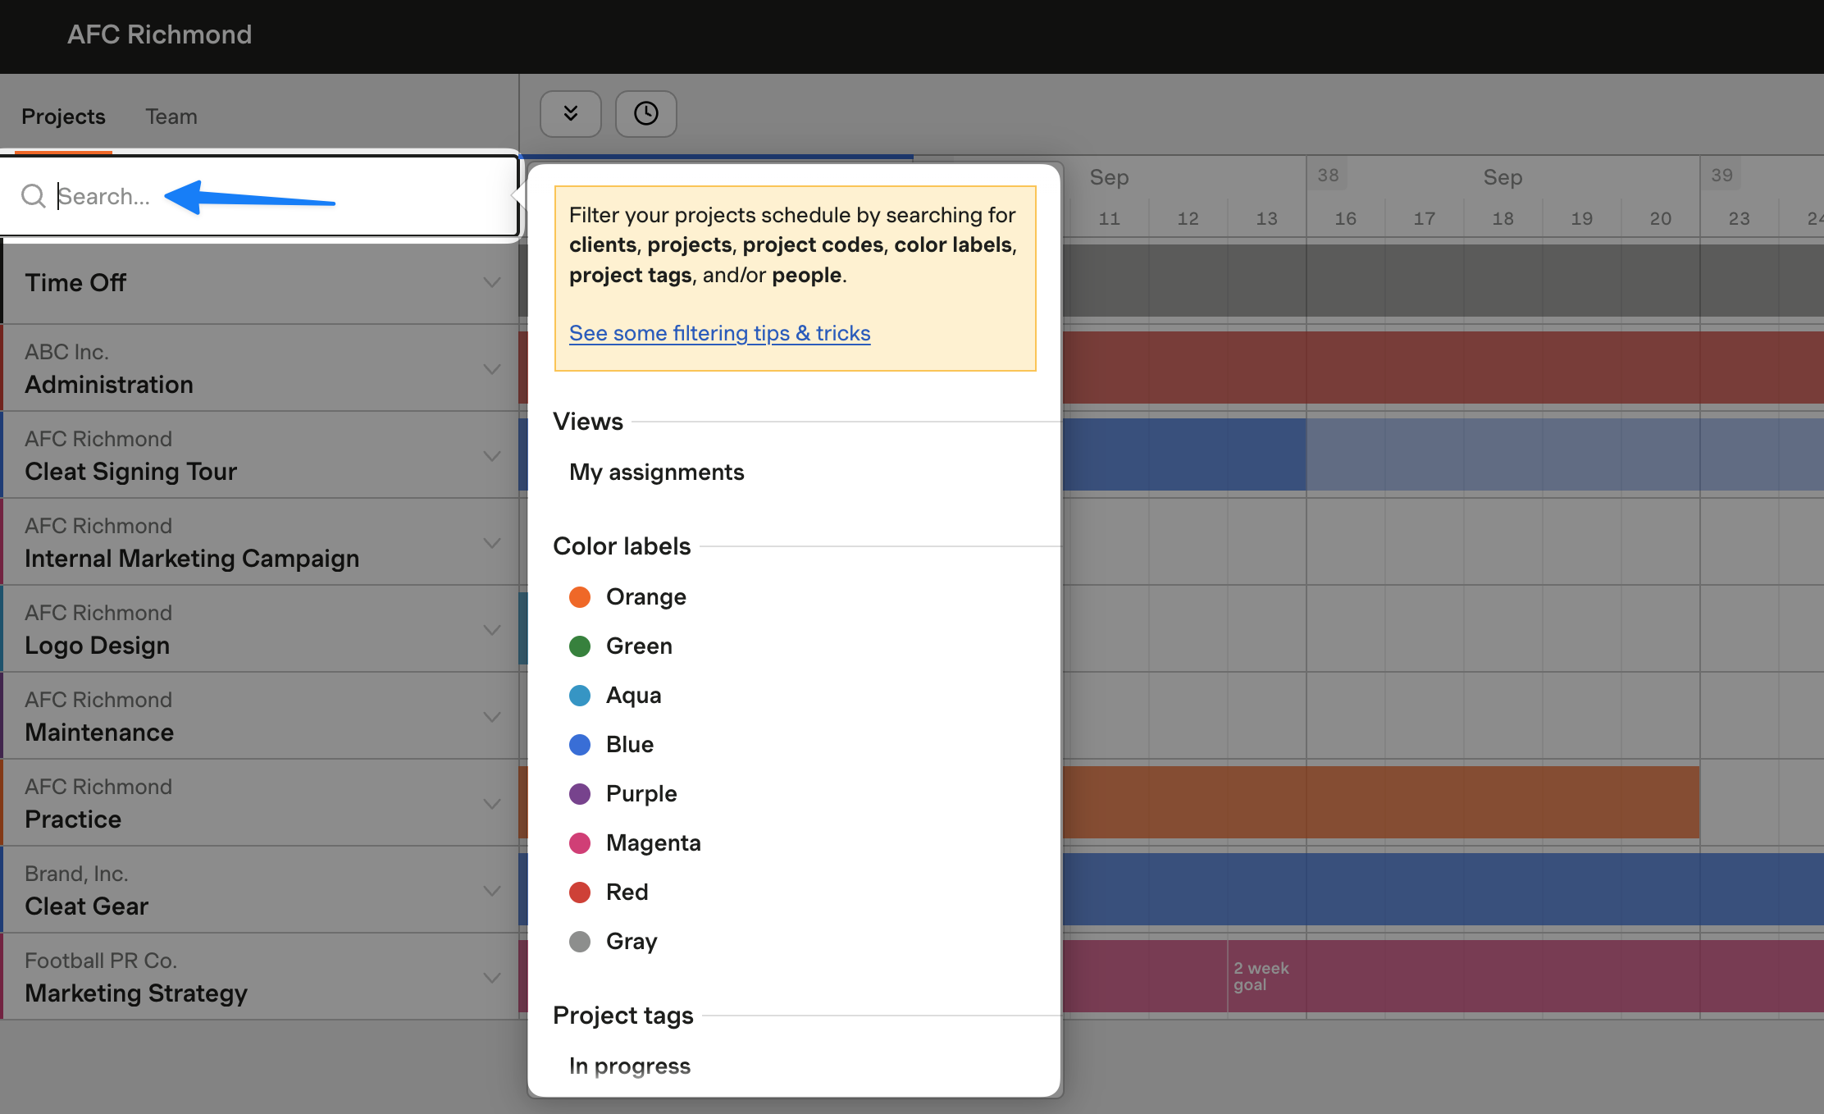
Task: Open the filtering tips & tricks link
Action: 719,333
